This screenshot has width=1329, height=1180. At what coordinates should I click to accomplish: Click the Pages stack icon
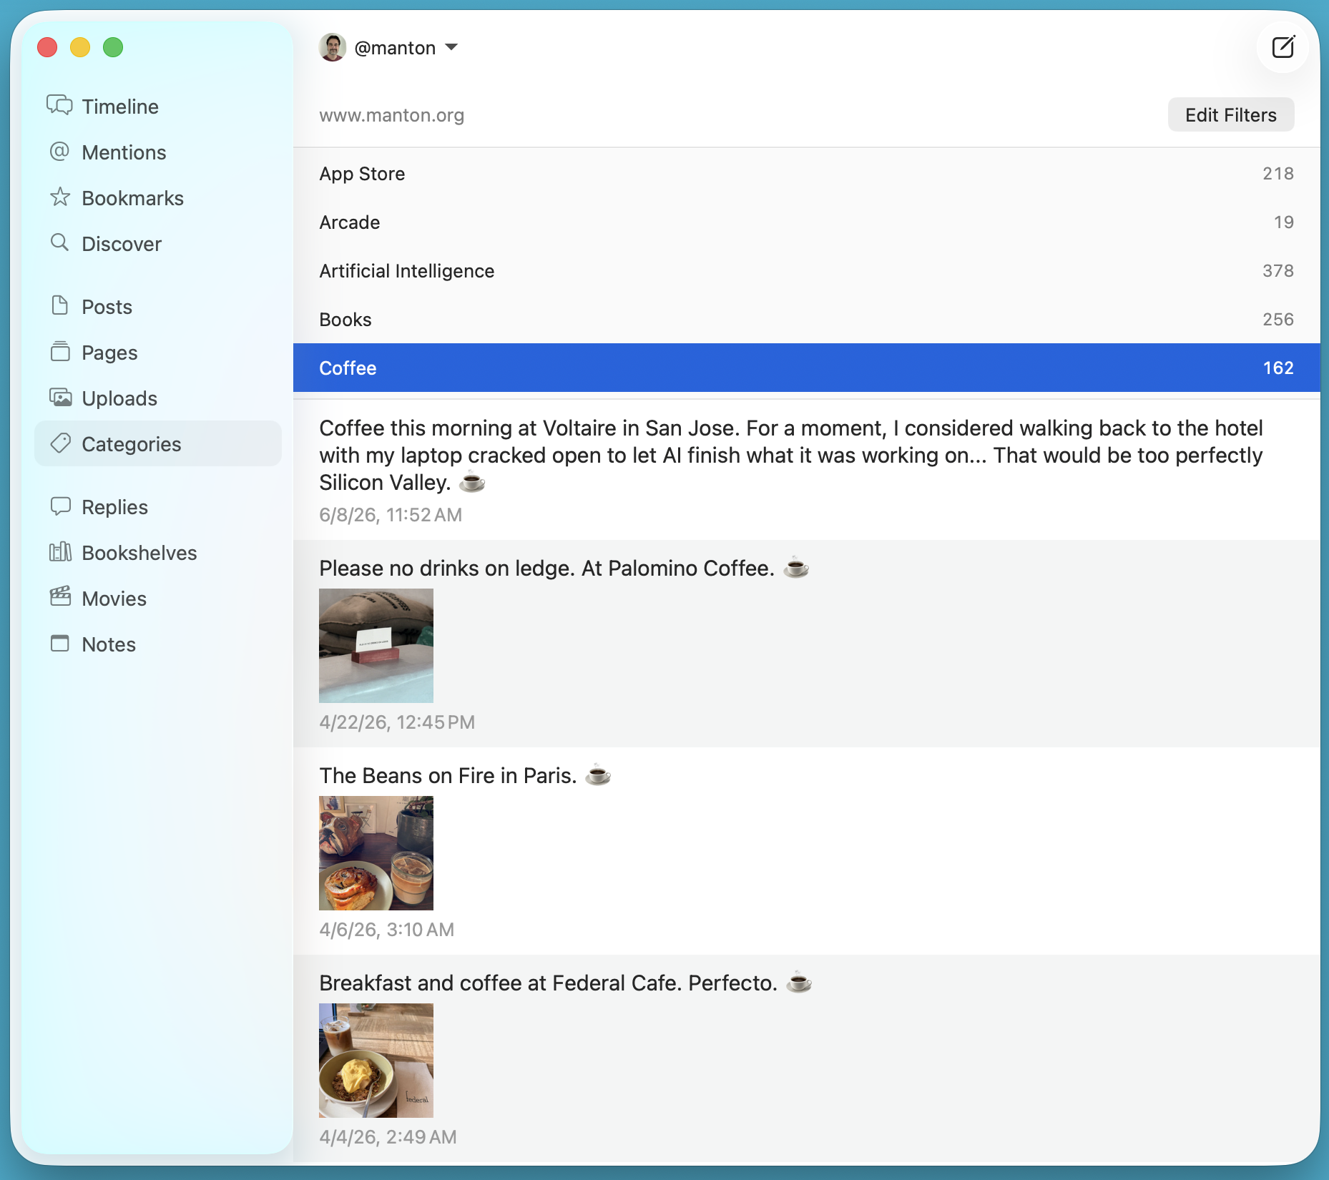pos(60,352)
